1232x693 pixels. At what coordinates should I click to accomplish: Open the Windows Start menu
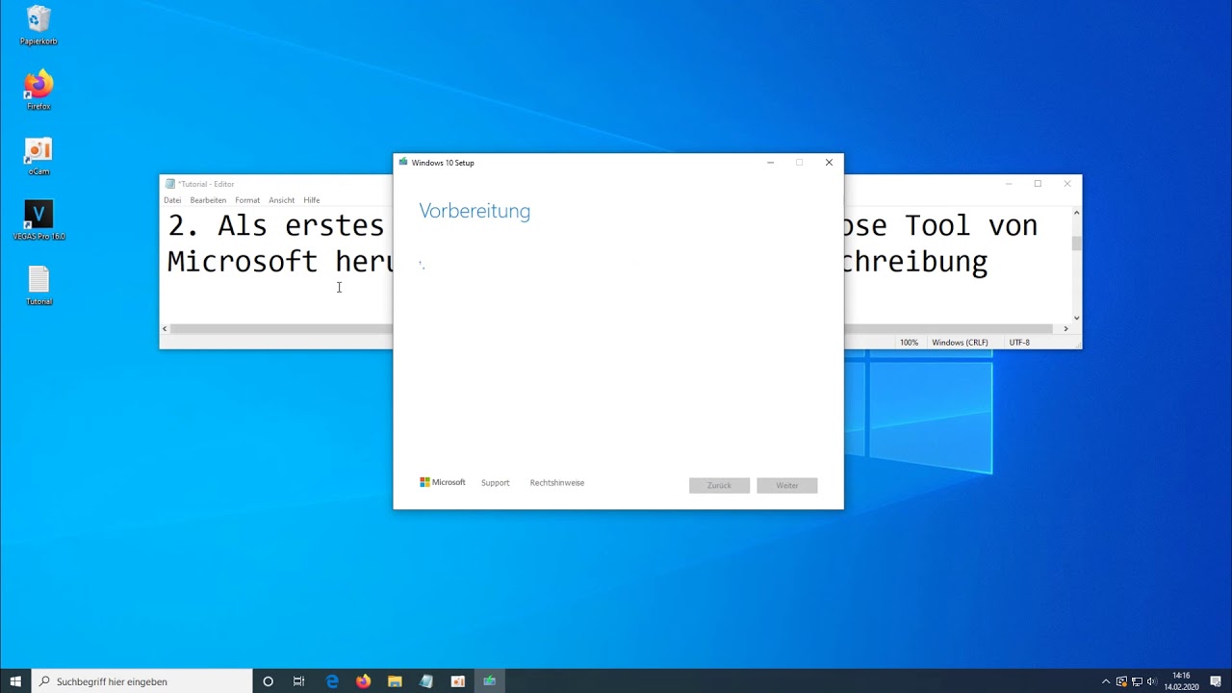click(x=15, y=681)
